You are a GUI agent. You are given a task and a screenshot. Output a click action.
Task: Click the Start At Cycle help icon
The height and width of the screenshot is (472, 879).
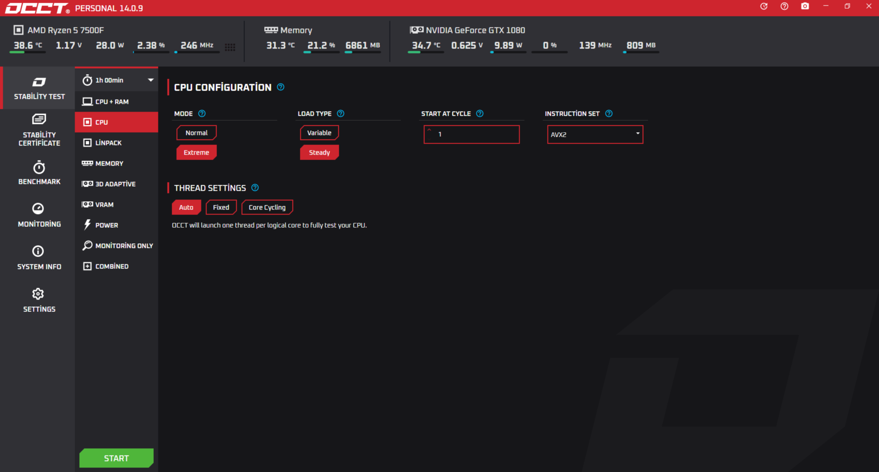(480, 113)
